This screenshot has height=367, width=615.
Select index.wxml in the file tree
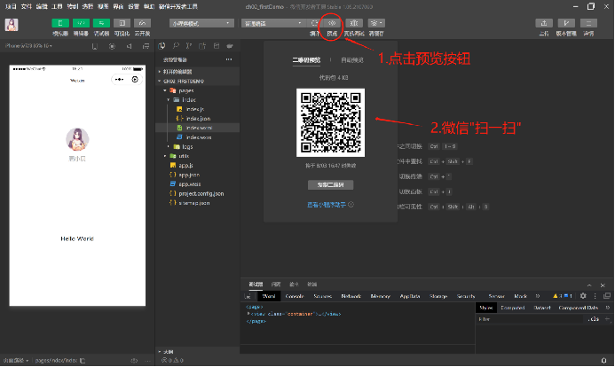pyautogui.click(x=198, y=128)
